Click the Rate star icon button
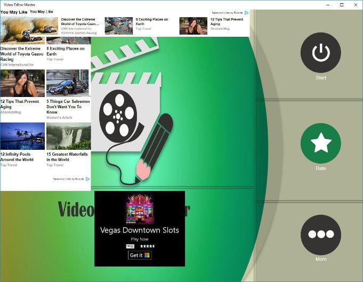Screen dimensions: 363x282 click(x=321, y=143)
